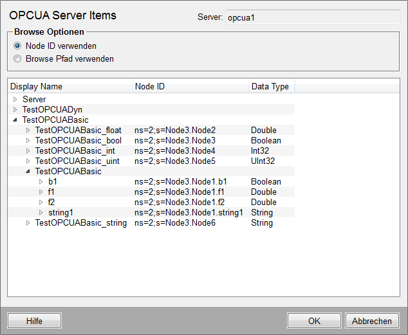Select the f1 Double item
This screenshot has width=408, height=335.
point(52,192)
